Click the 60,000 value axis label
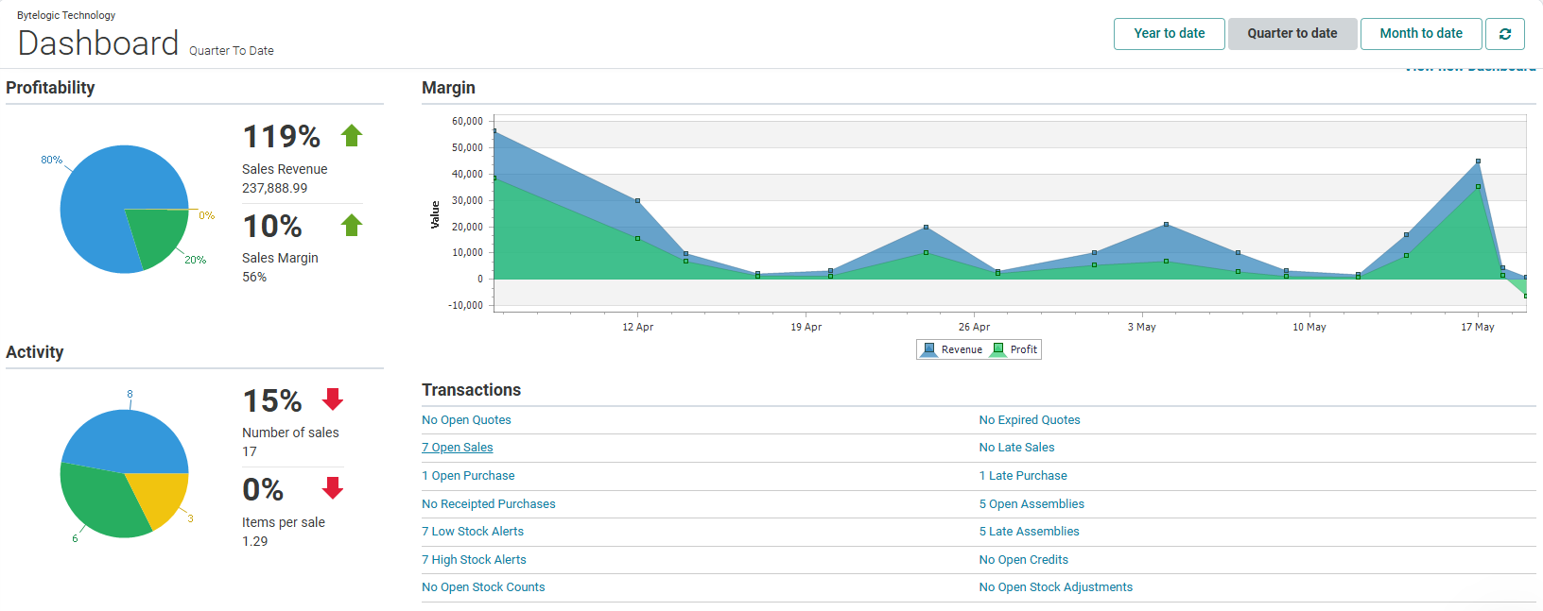 [x=467, y=121]
